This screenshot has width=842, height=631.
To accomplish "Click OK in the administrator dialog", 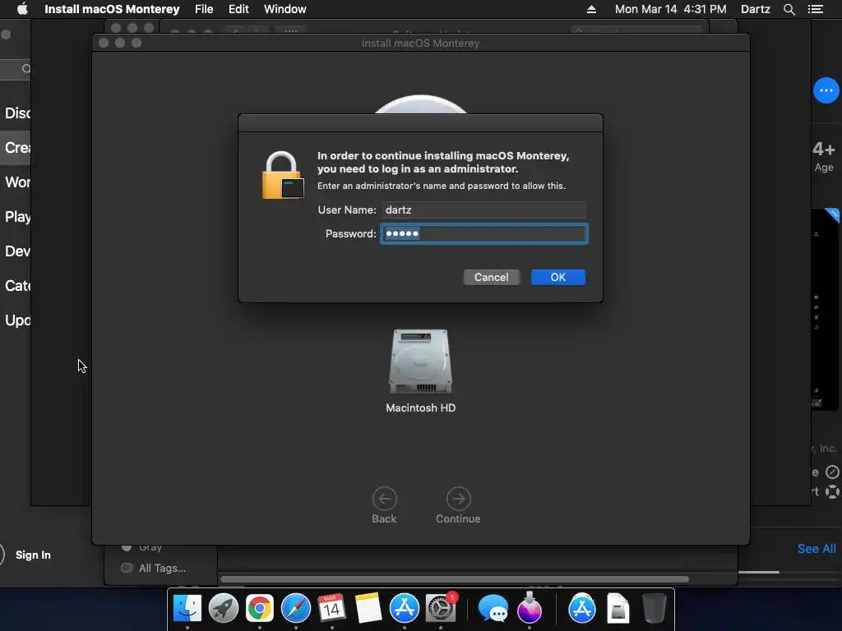I will [558, 278].
